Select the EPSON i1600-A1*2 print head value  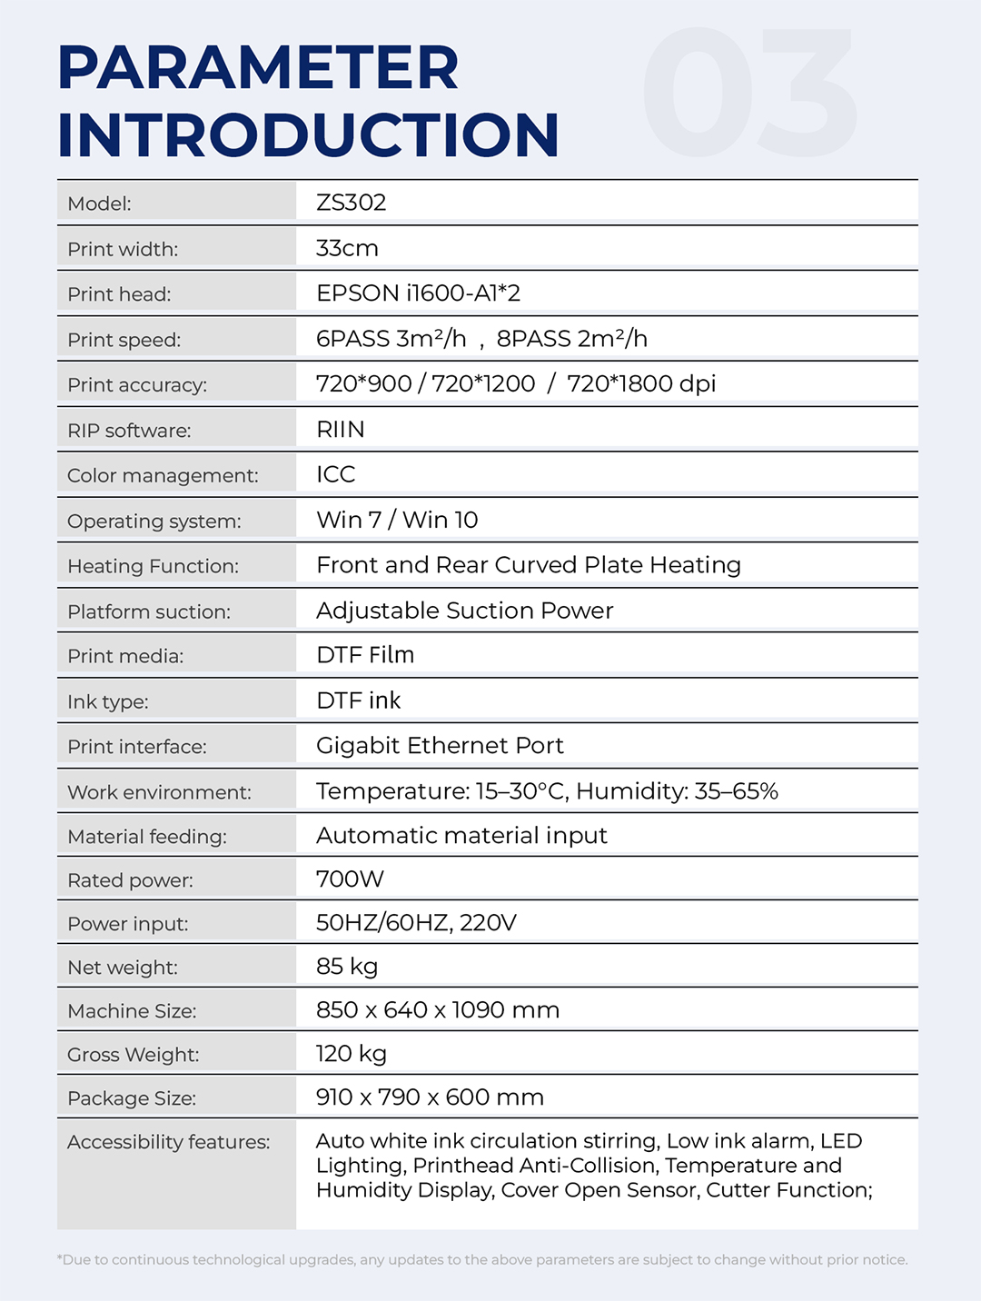point(418,293)
